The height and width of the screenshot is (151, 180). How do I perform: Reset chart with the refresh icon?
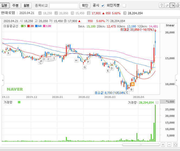175,145
